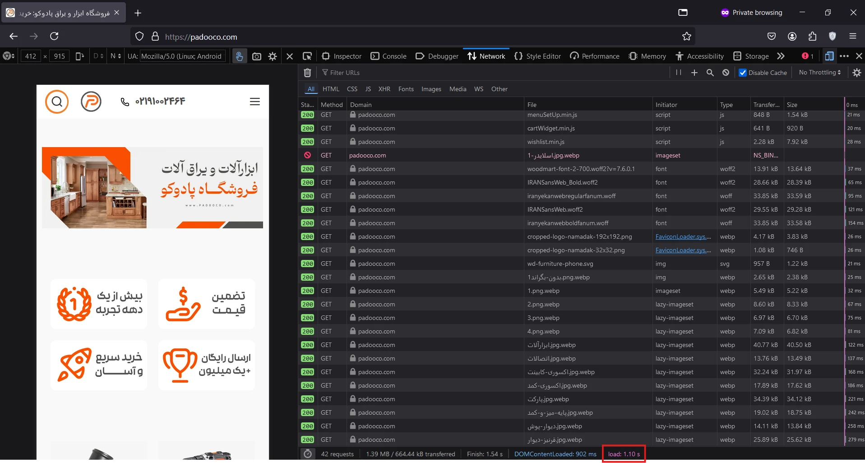Show more devtools tabs chevron

781,56
